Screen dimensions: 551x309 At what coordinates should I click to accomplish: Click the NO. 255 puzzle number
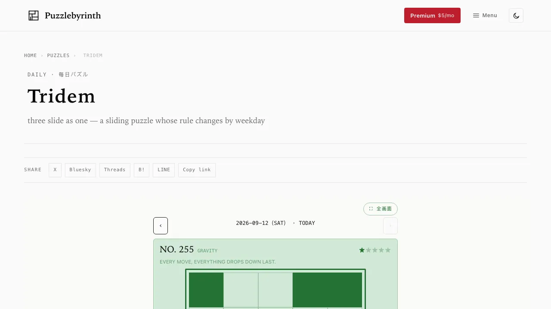tap(177, 249)
